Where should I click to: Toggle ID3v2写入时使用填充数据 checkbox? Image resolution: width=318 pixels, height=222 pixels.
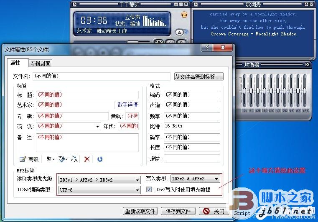[x=149, y=190]
